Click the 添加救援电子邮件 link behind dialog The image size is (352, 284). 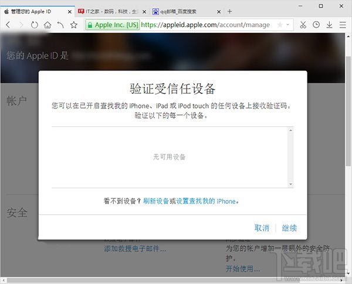click(x=135, y=249)
